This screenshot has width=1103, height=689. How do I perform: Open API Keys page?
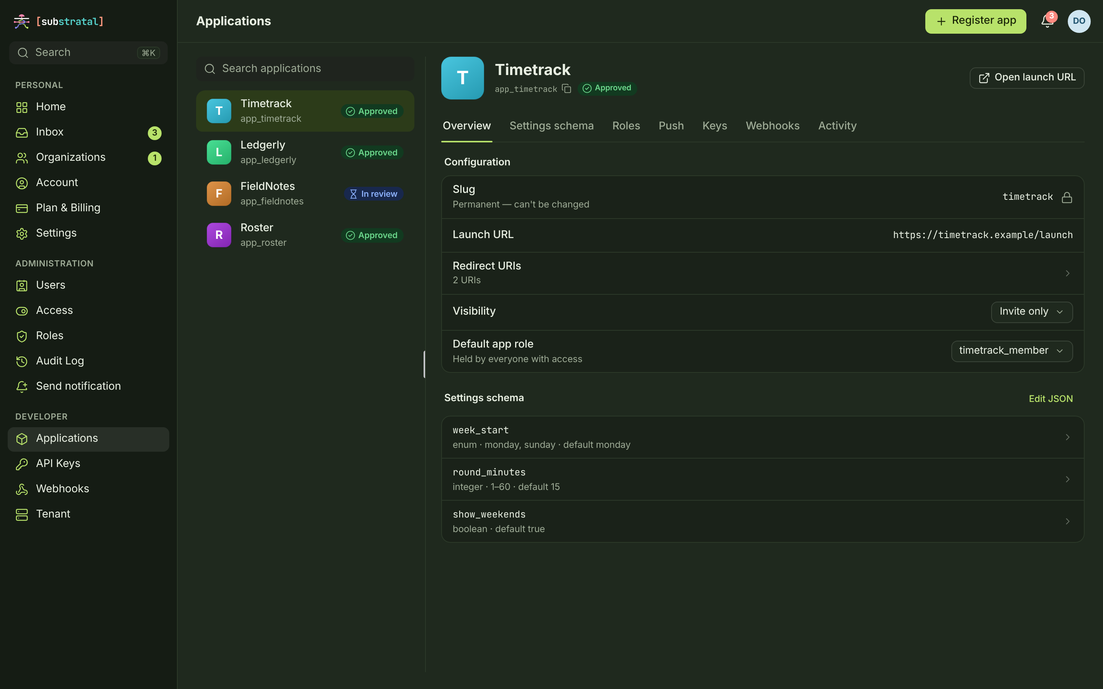[88, 464]
